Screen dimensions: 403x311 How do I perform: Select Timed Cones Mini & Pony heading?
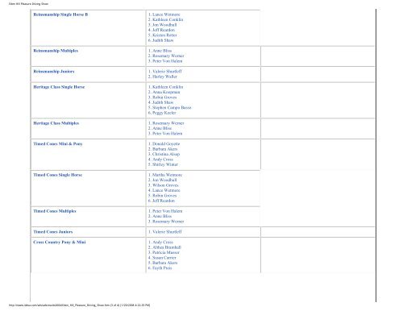pyautogui.click(x=58, y=144)
